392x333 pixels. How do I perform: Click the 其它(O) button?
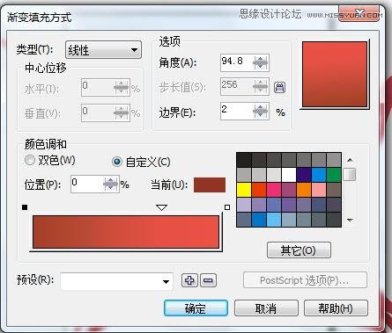tap(299, 250)
